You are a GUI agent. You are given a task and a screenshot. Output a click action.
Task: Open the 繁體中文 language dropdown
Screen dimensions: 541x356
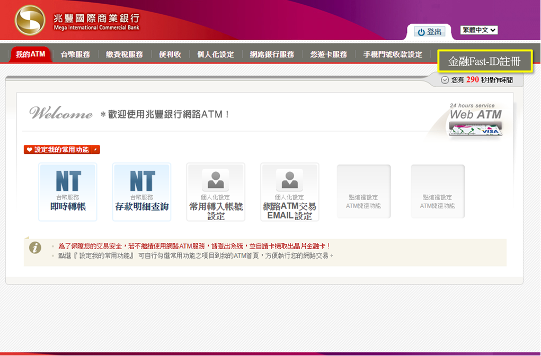tap(479, 30)
